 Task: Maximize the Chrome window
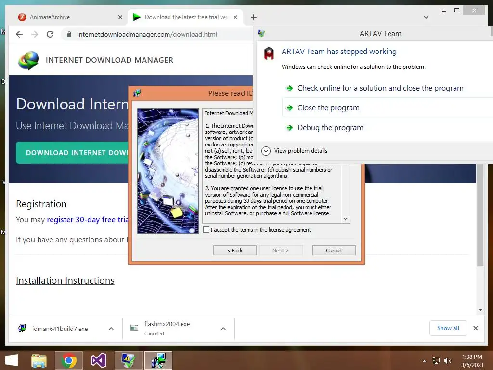tap(457, 11)
